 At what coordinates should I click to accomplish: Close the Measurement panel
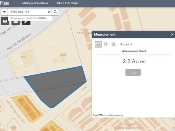(x=172, y=35)
